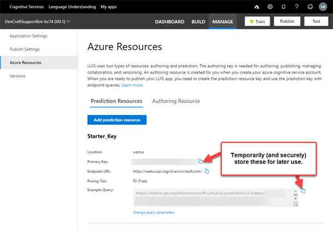The image size is (333, 230).
Task: Click the F0 (Free) pricing tier value
Action: pos(140,181)
